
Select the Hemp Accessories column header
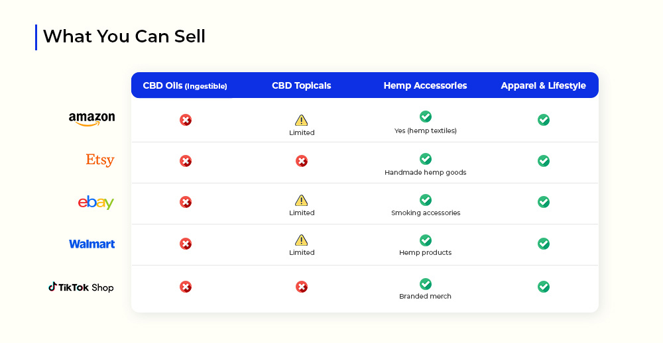(425, 86)
